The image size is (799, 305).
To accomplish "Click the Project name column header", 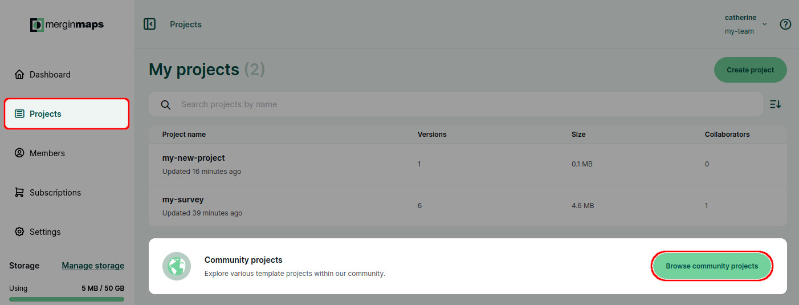I will click(184, 135).
